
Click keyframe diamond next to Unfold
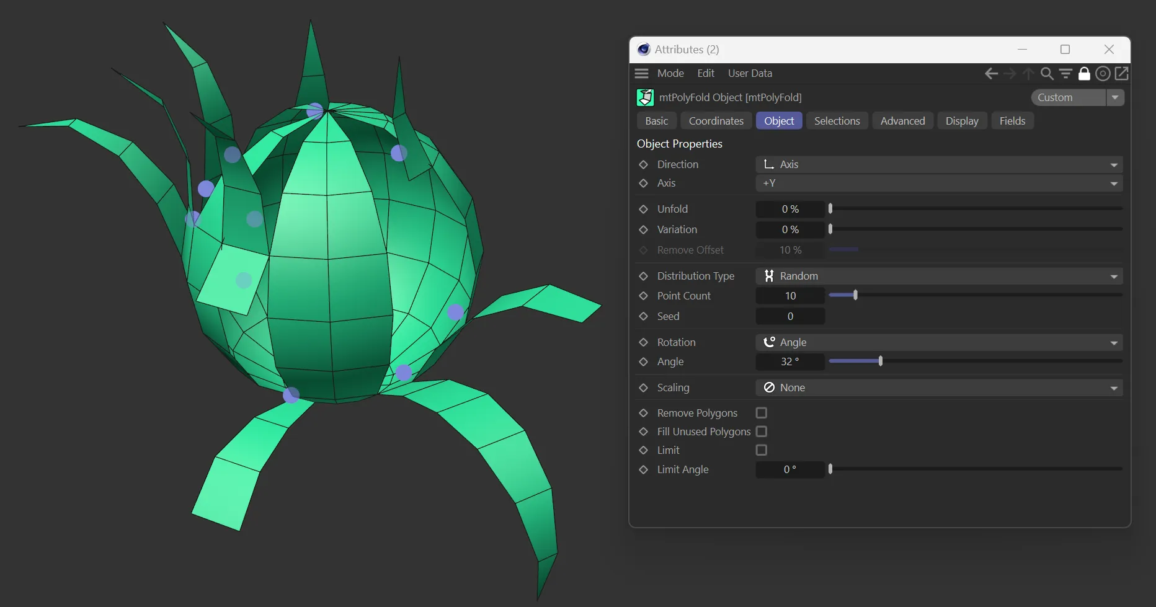tap(643, 209)
